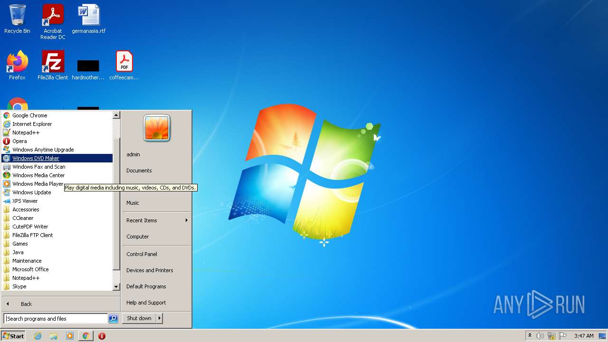The image size is (608, 342).
Task: Open Windows Fax and Scan
Action: point(57,167)
